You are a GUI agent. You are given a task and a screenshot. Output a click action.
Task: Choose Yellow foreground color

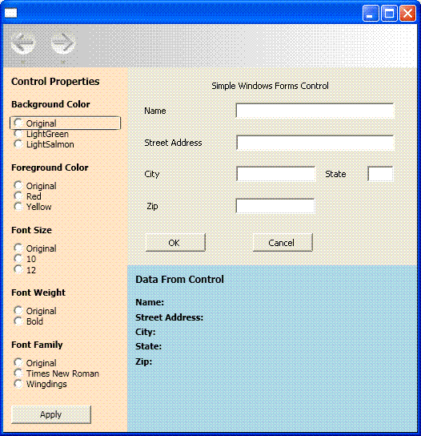click(33, 207)
